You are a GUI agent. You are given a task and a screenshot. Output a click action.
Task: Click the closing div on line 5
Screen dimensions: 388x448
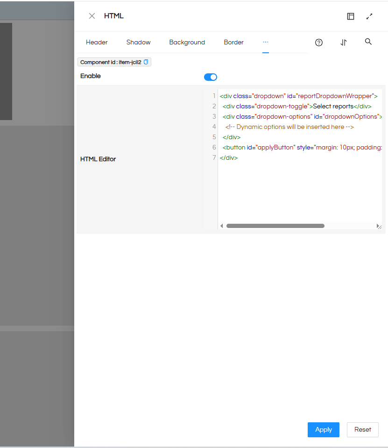232,137
